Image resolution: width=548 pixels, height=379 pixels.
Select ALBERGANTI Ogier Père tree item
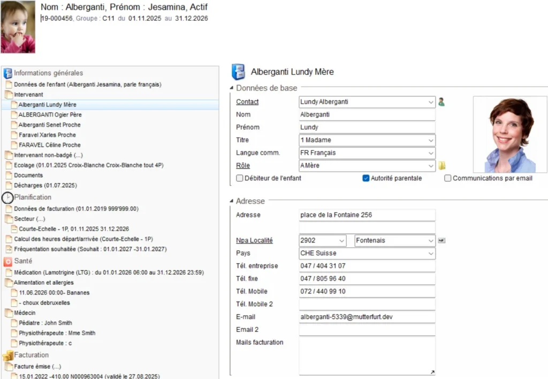(x=50, y=115)
